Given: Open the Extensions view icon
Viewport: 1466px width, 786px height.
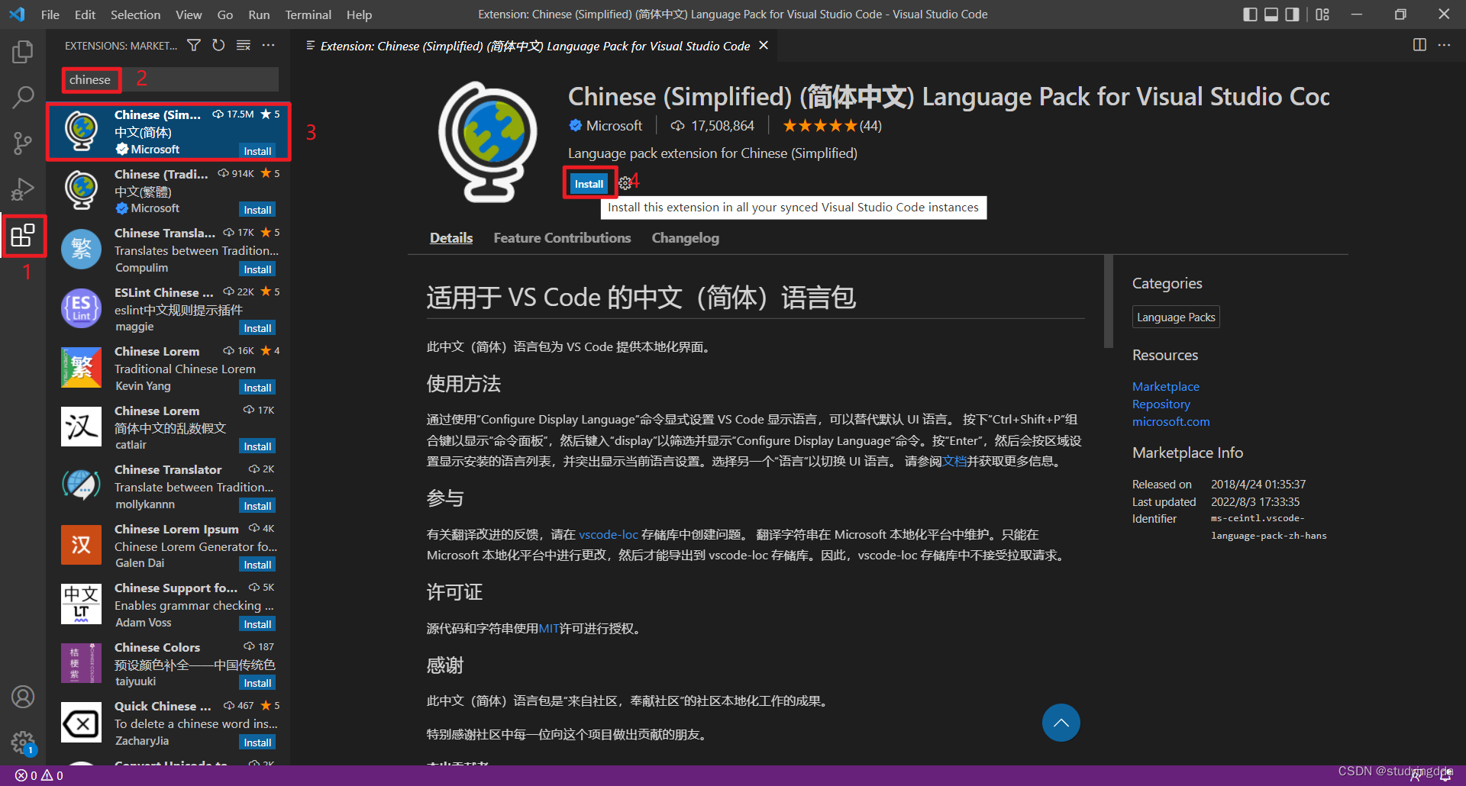Looking at the screenshot, I should (23, 235).
